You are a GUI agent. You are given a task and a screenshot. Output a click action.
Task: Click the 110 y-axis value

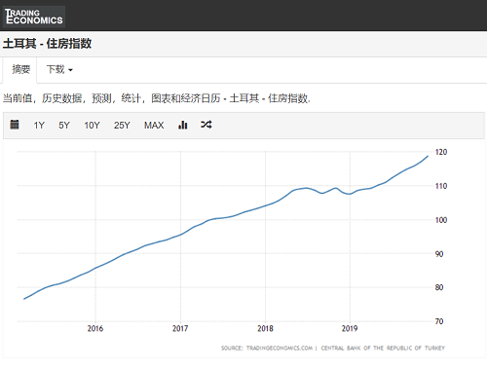coord(441,186)
